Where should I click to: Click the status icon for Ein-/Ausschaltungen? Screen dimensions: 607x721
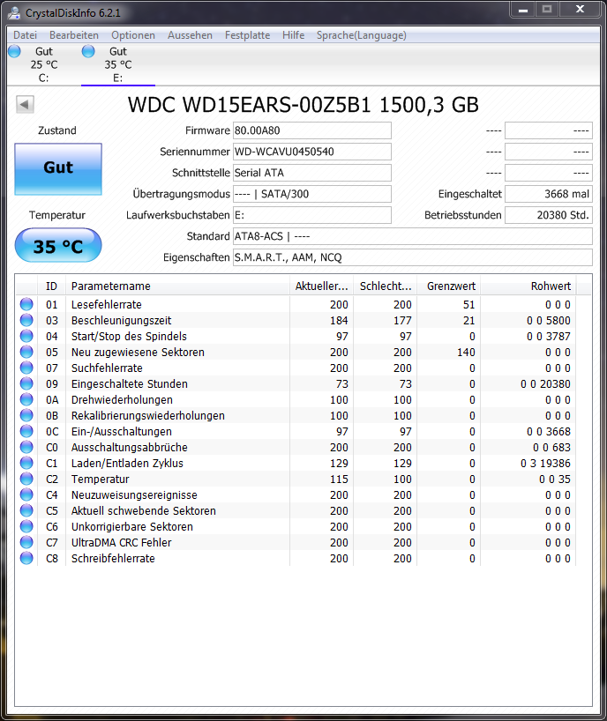point(26,431)
